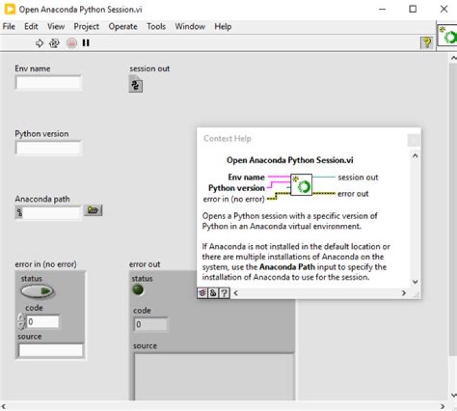Click the Context Help title text
This screenshot has height=411, width=457.
(227, 138)
